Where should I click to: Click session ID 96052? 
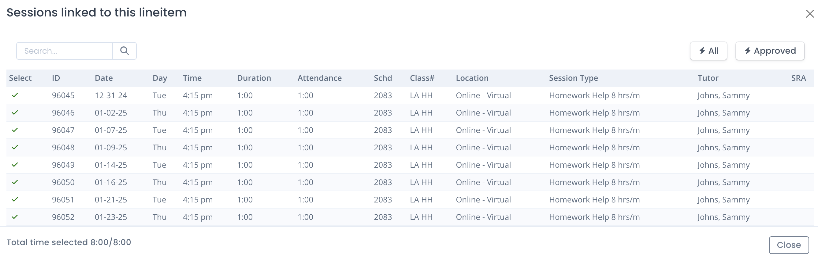point(63,217)
